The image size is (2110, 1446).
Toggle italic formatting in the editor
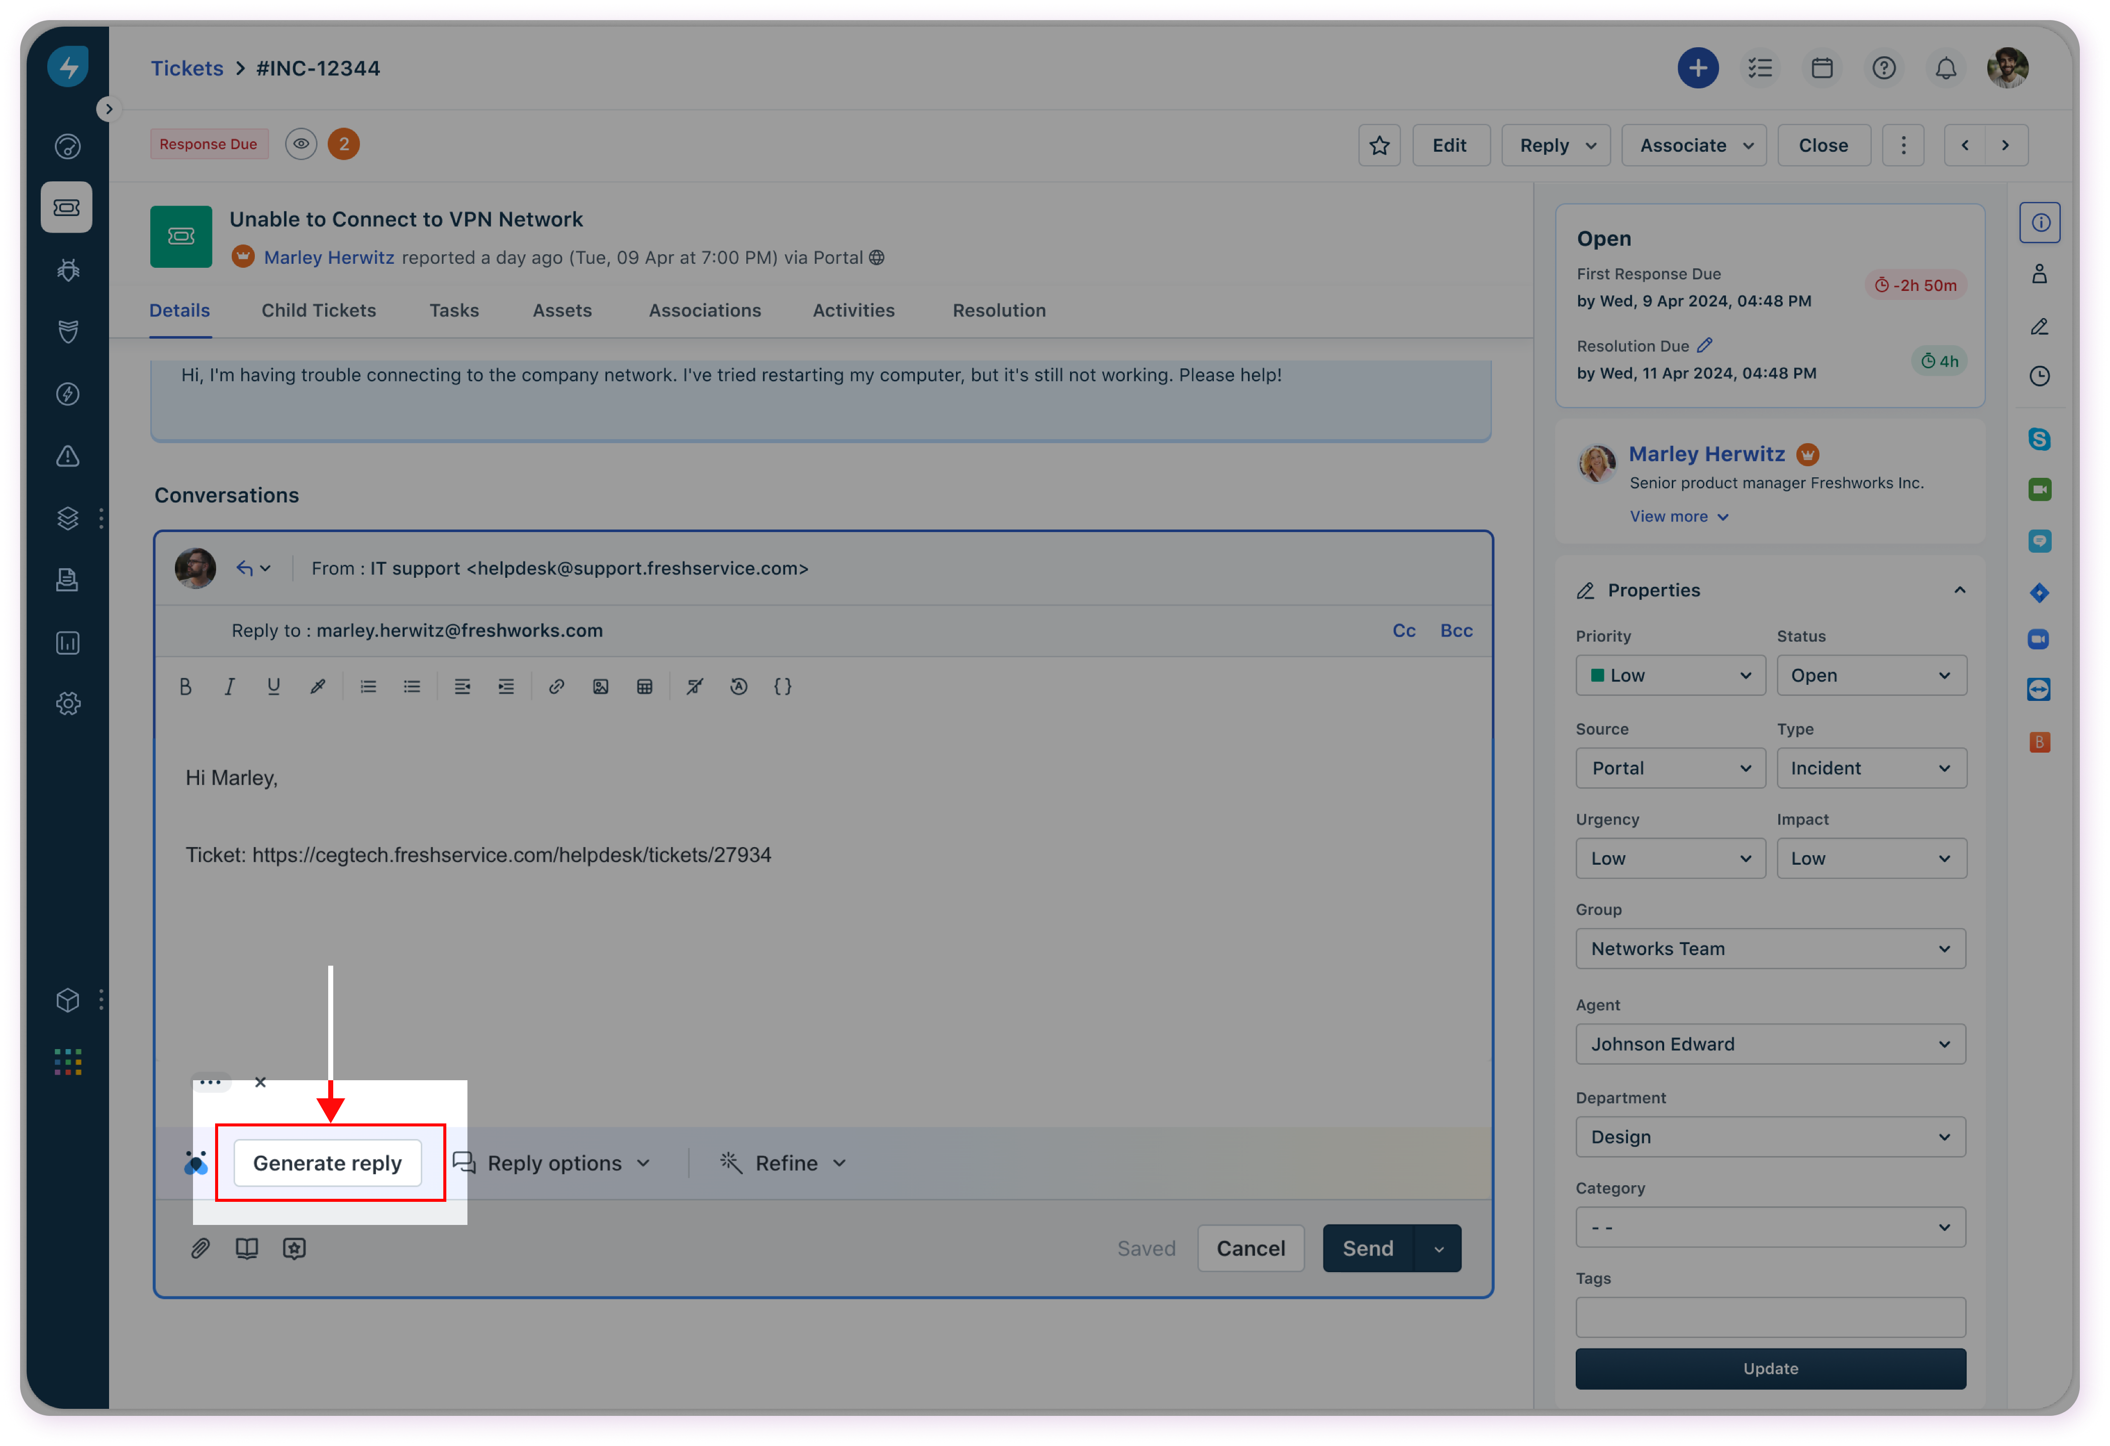coord(230,687)
